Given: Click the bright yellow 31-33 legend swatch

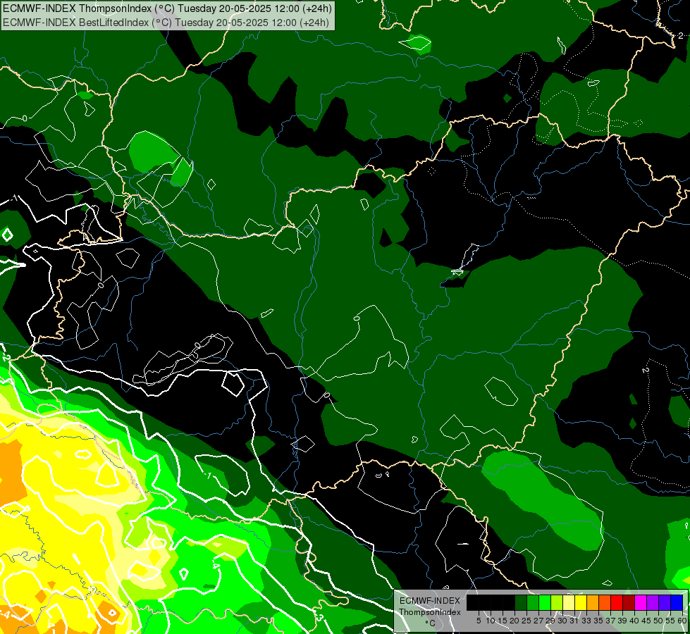Looking at the screenshot, I should [581, 602].
